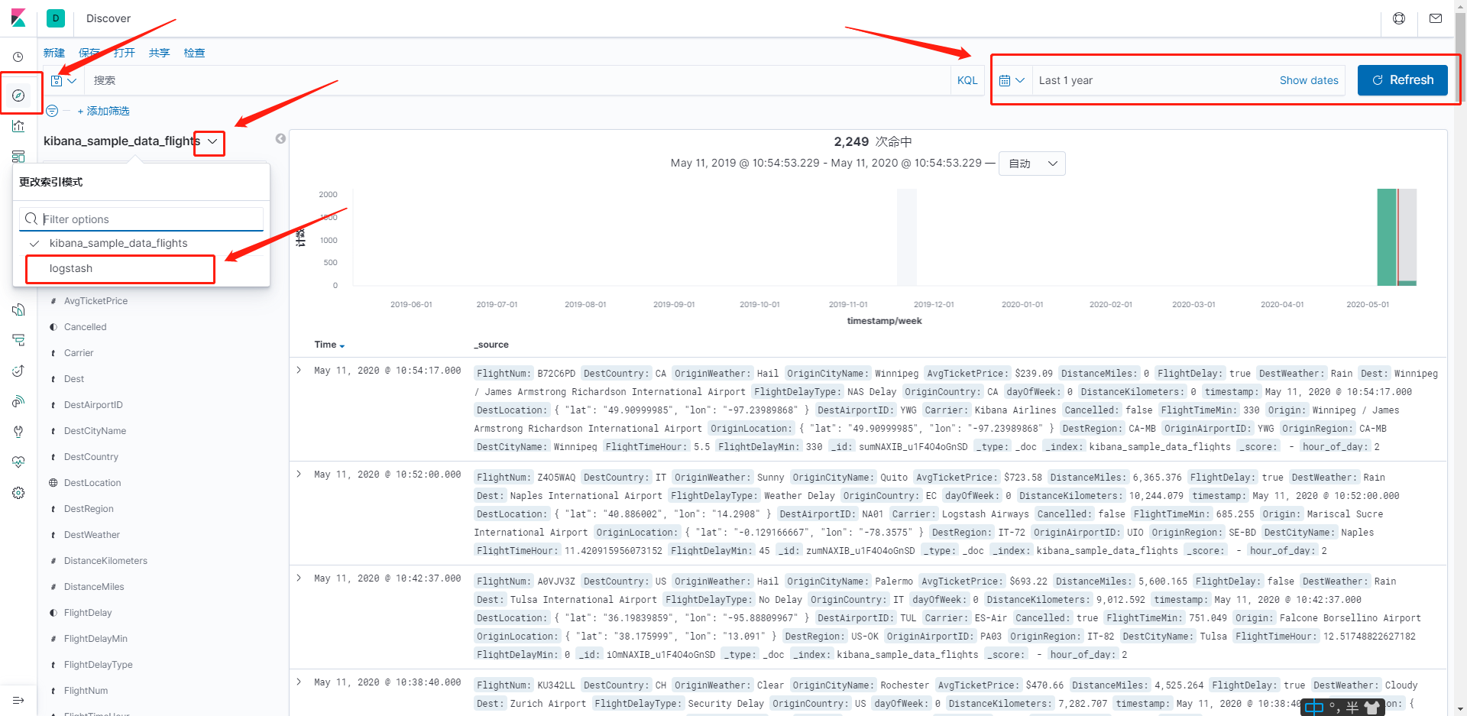The image size is (1467, 716).
Task: Click the globe icon beside DestLocation
Action: click(53, 483)
